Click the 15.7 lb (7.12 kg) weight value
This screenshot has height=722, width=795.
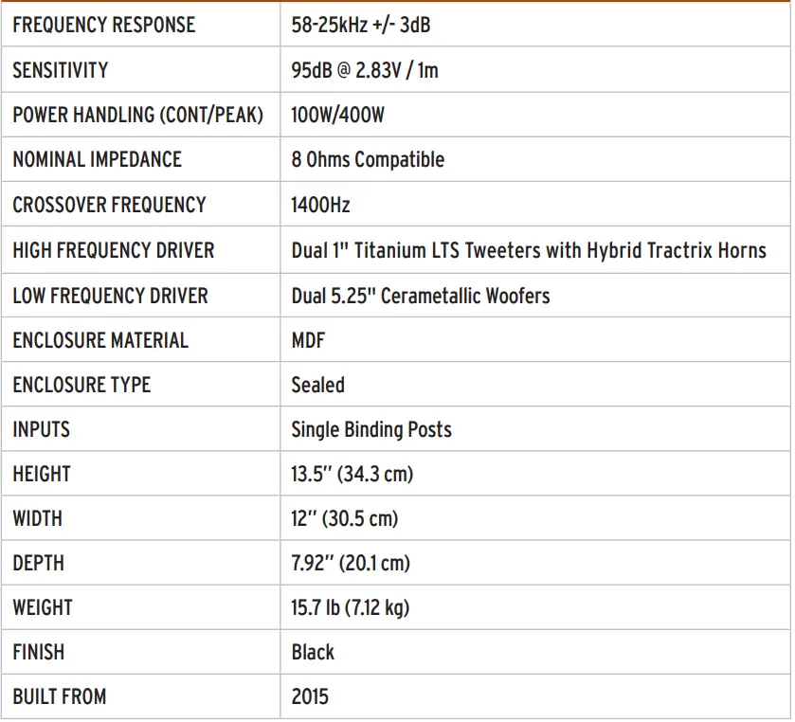click(351, 607)
